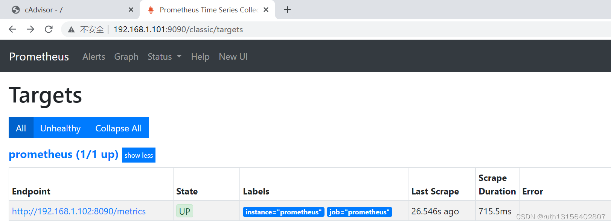Viewport: 611px width, 223px height.
Task: Select the Prometheus Time Series tab
Action: point(207,10)
